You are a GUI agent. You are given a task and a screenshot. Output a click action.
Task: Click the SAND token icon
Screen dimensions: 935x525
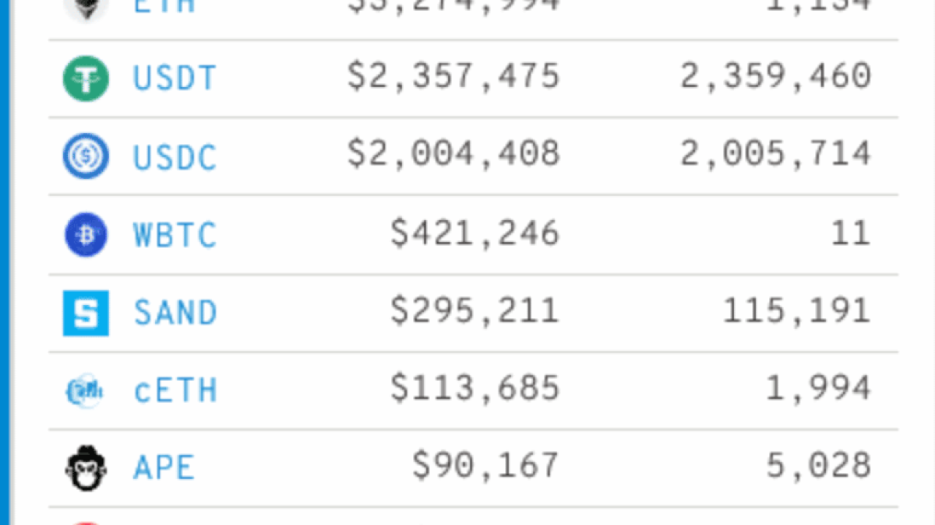86,313
